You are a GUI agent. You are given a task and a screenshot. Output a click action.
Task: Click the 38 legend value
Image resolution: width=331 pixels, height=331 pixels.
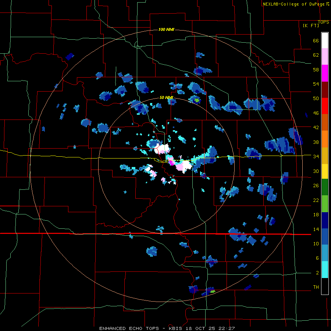click(316, 142)
